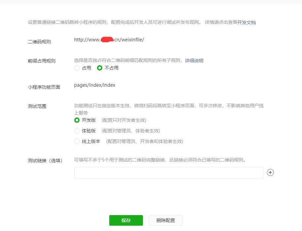Image resolution: width=302 pixels, height=231 pixels.
Task: Click the test link input field
Action: pos(169,173)
